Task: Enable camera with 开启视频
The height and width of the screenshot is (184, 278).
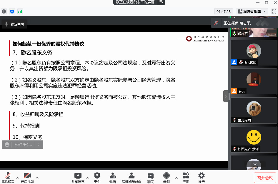Action: (x=28, y=177)
